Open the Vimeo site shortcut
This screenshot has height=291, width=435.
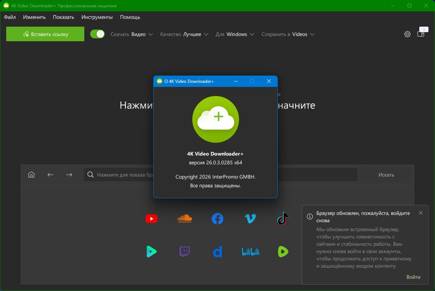(x=250, y=219)
